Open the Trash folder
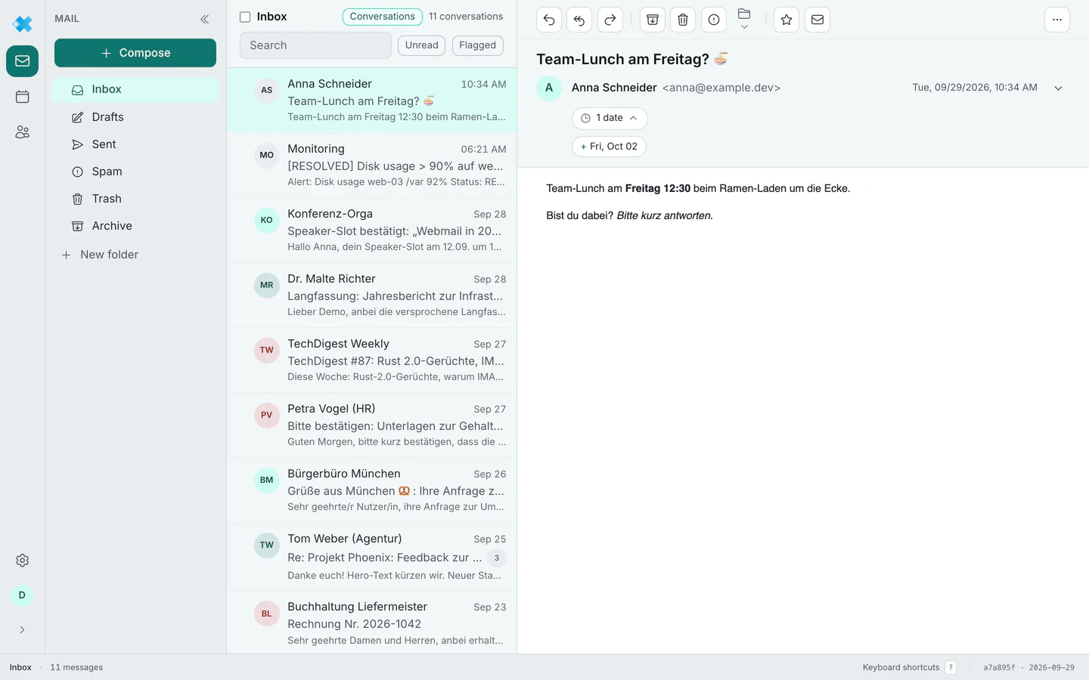This screenshot has height=680, width=1089. tap(135, 199)
